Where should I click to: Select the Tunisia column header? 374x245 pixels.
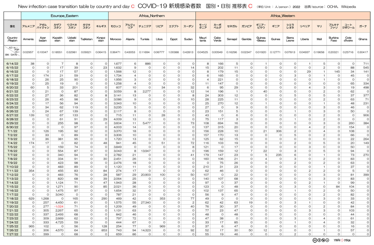point(145,40)
